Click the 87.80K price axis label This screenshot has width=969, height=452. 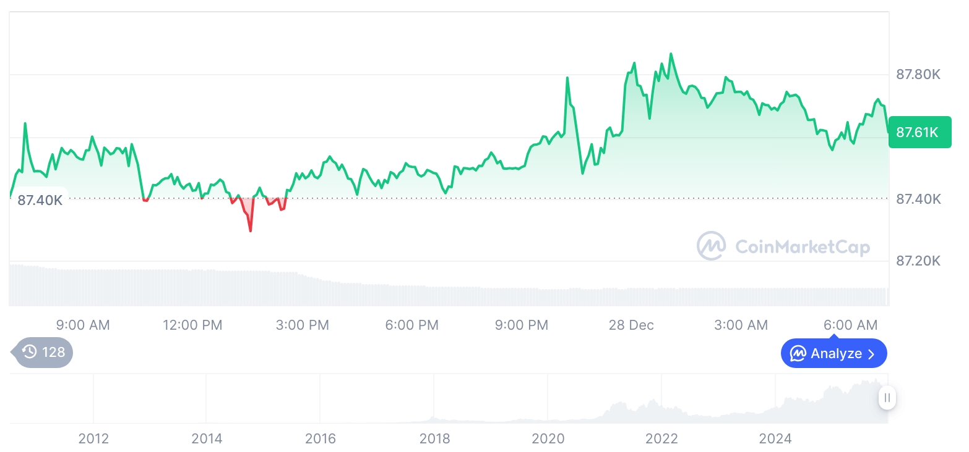[918, 75]
